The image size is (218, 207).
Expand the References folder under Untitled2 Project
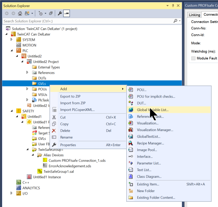click(x=27, y=72)
